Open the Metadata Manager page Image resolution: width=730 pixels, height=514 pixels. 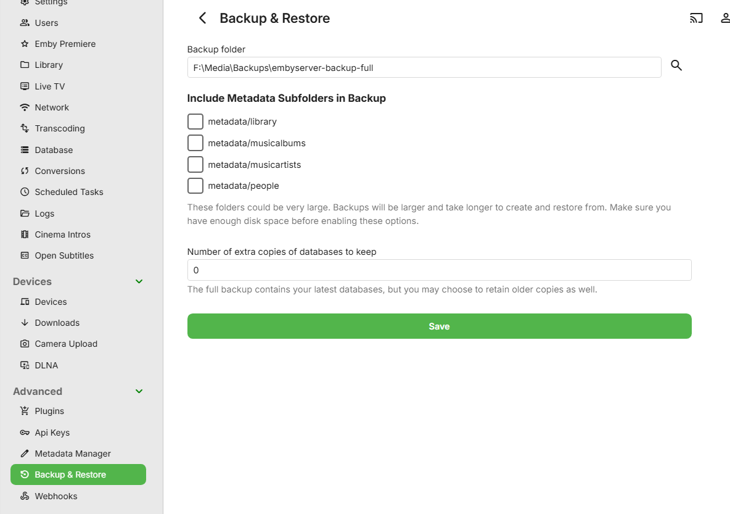pyautogui.click(x=72, y=454)
